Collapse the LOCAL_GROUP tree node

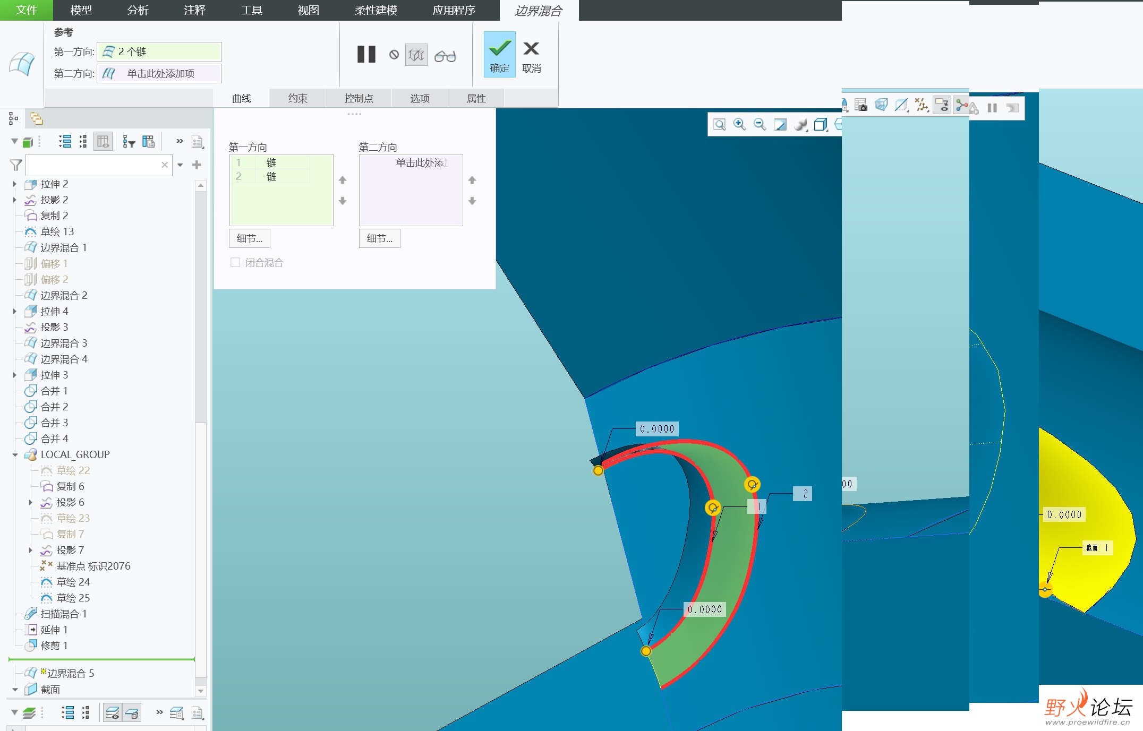pyautogui.click(x=15, y=455)
